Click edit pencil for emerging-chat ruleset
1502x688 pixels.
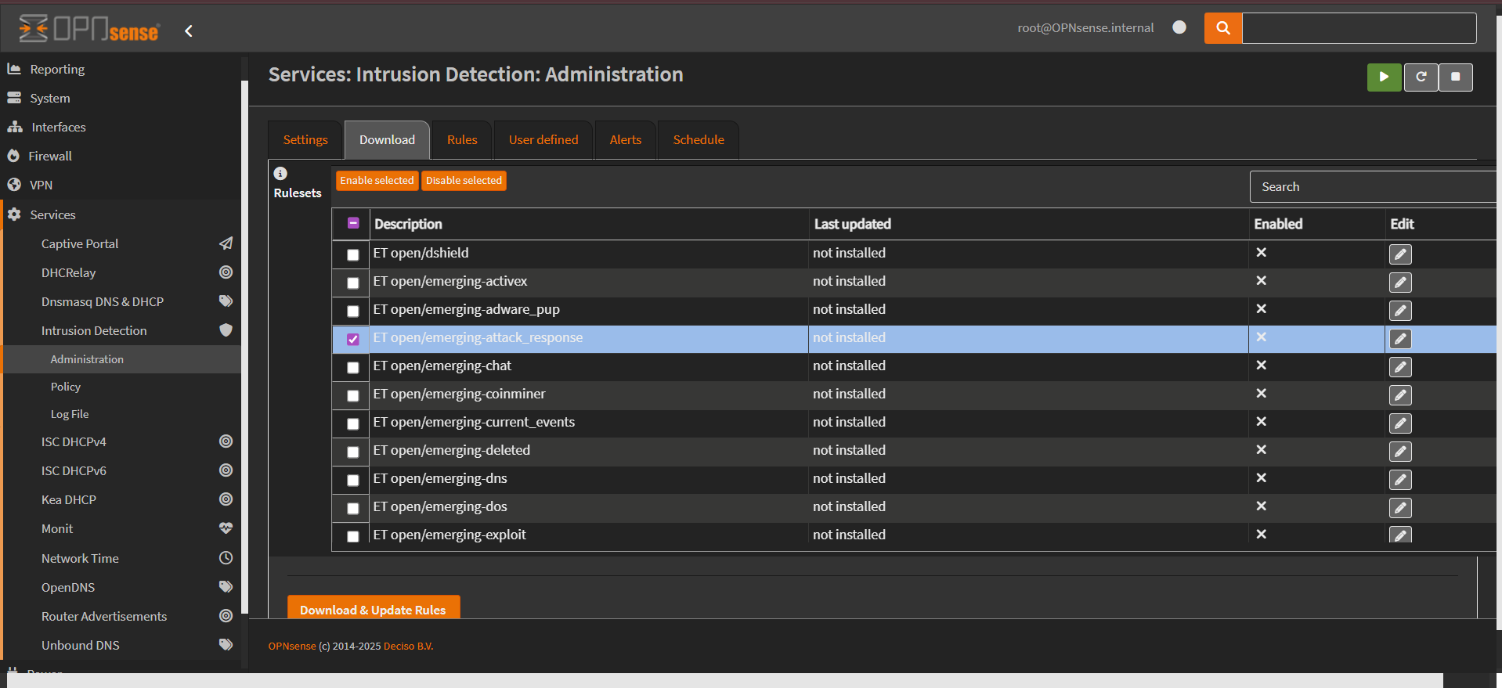tap(1400, 367)
